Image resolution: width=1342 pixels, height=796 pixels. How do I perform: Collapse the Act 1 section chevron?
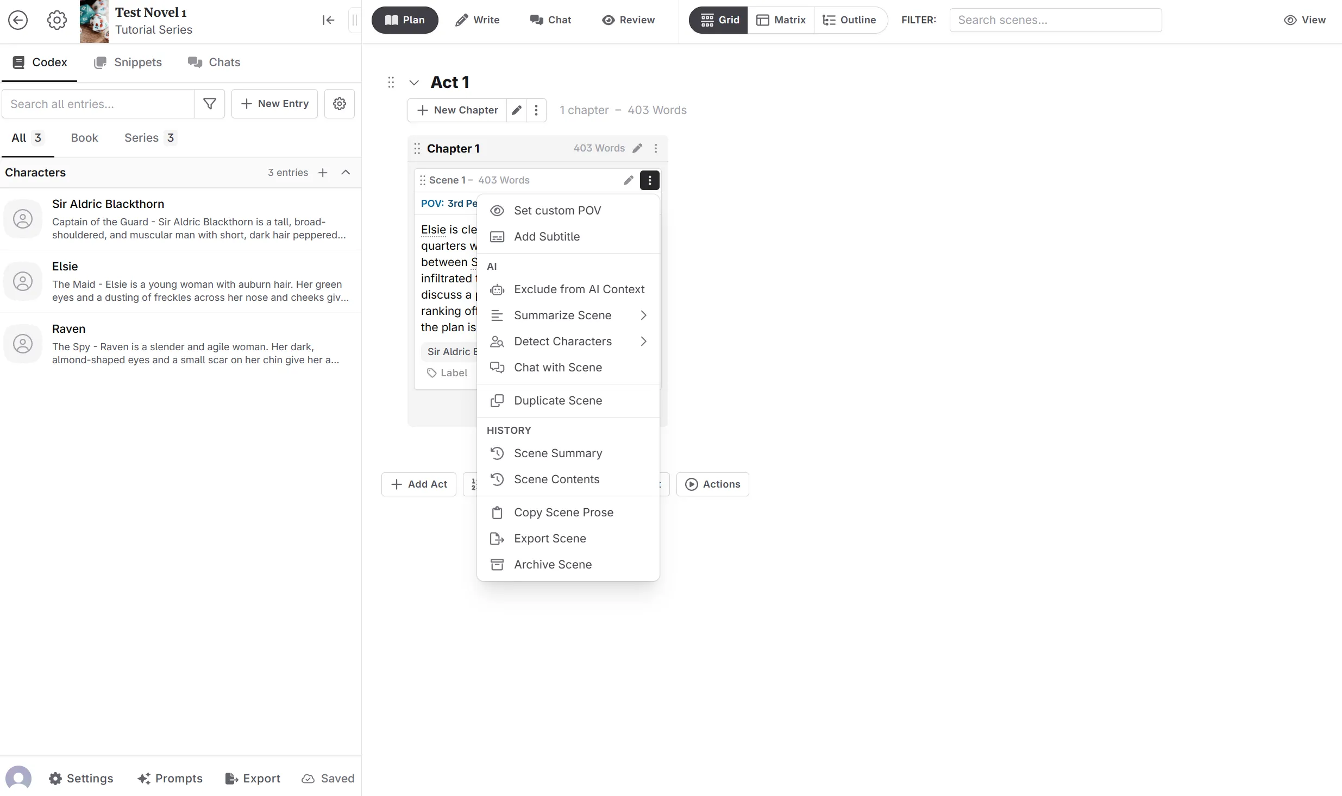pyautogui.click(x=414, y=82)
